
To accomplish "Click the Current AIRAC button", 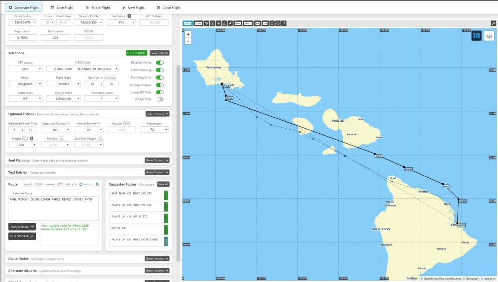I will point(136,53).
